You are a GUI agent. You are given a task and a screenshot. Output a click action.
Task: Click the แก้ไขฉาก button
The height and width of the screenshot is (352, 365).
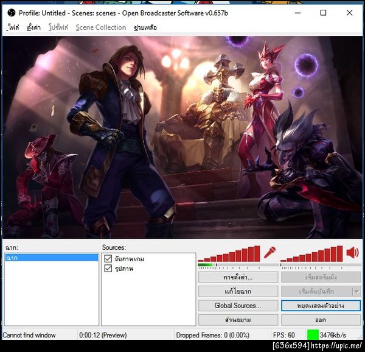pyautogui.click(x=238, y=292)
